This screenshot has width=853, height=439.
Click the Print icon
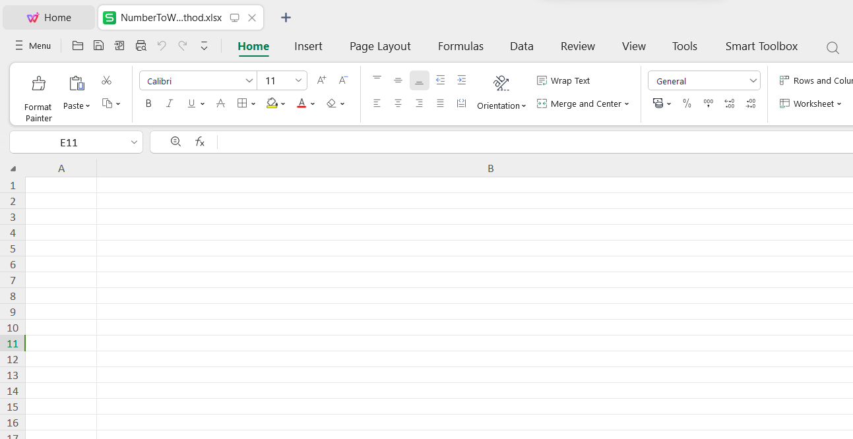coord(141,45)
